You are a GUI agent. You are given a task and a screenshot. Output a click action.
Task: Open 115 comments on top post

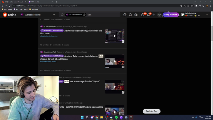(x=57, y=20)
